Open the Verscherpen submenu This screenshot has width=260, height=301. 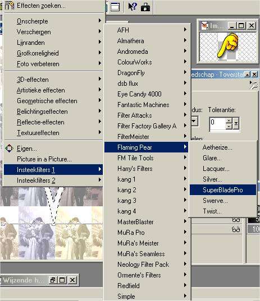(x=53, y=32)
